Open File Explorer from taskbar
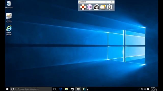163x91 pixels. click(x=66, y=89)
